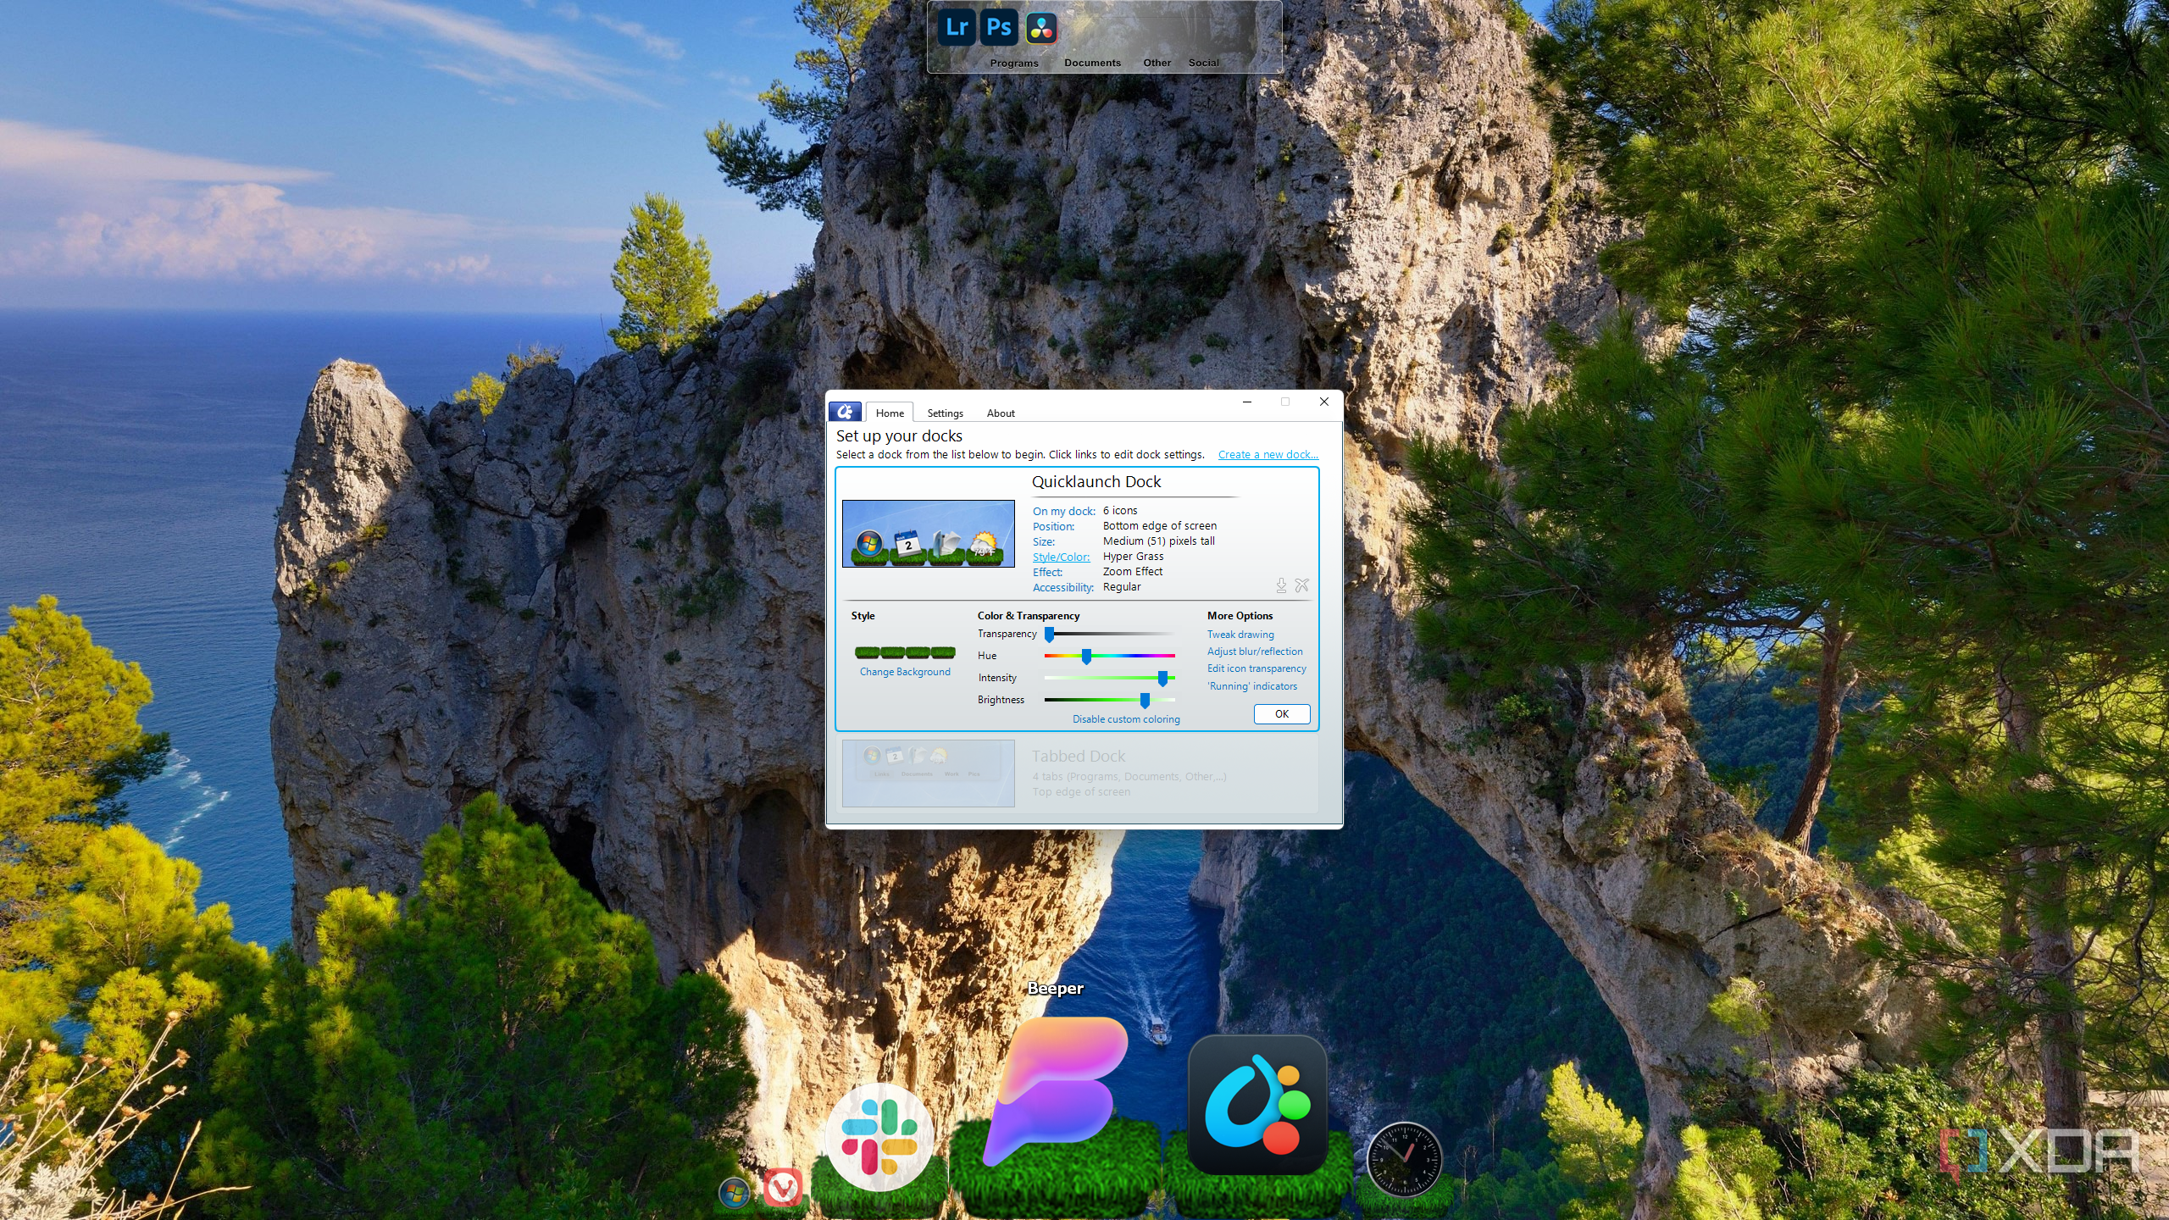Click the Quicklaunch Dock heading

tap(1096, 481)
